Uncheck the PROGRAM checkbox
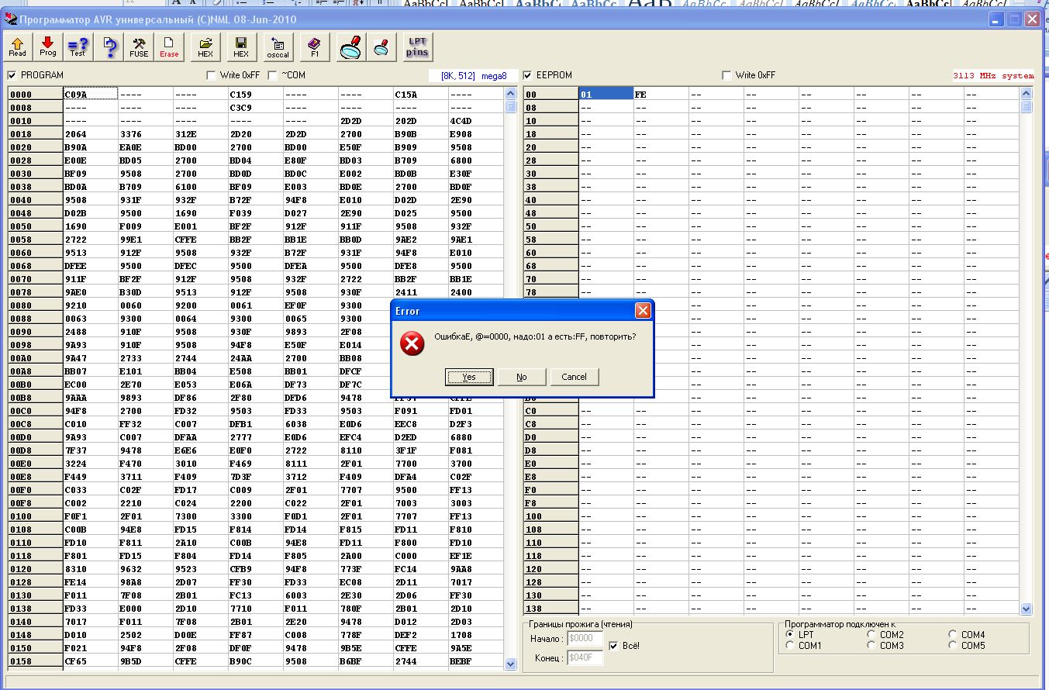 coord(12,75)
